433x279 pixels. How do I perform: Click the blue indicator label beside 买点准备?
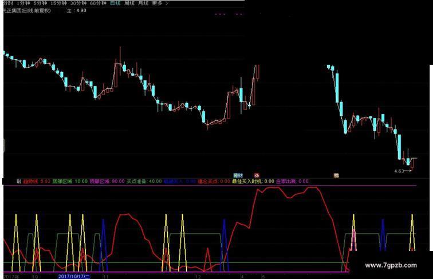click(180, 182)
